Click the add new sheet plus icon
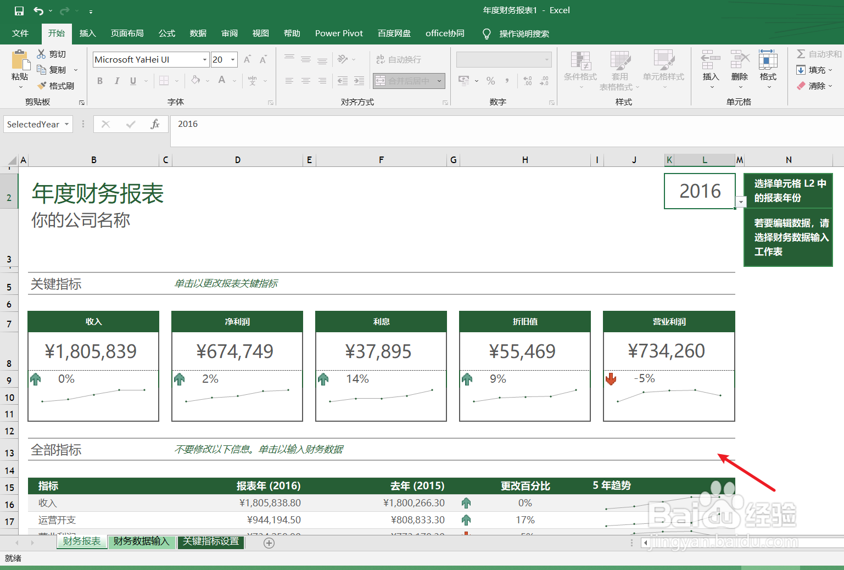 tap(269, 543)
